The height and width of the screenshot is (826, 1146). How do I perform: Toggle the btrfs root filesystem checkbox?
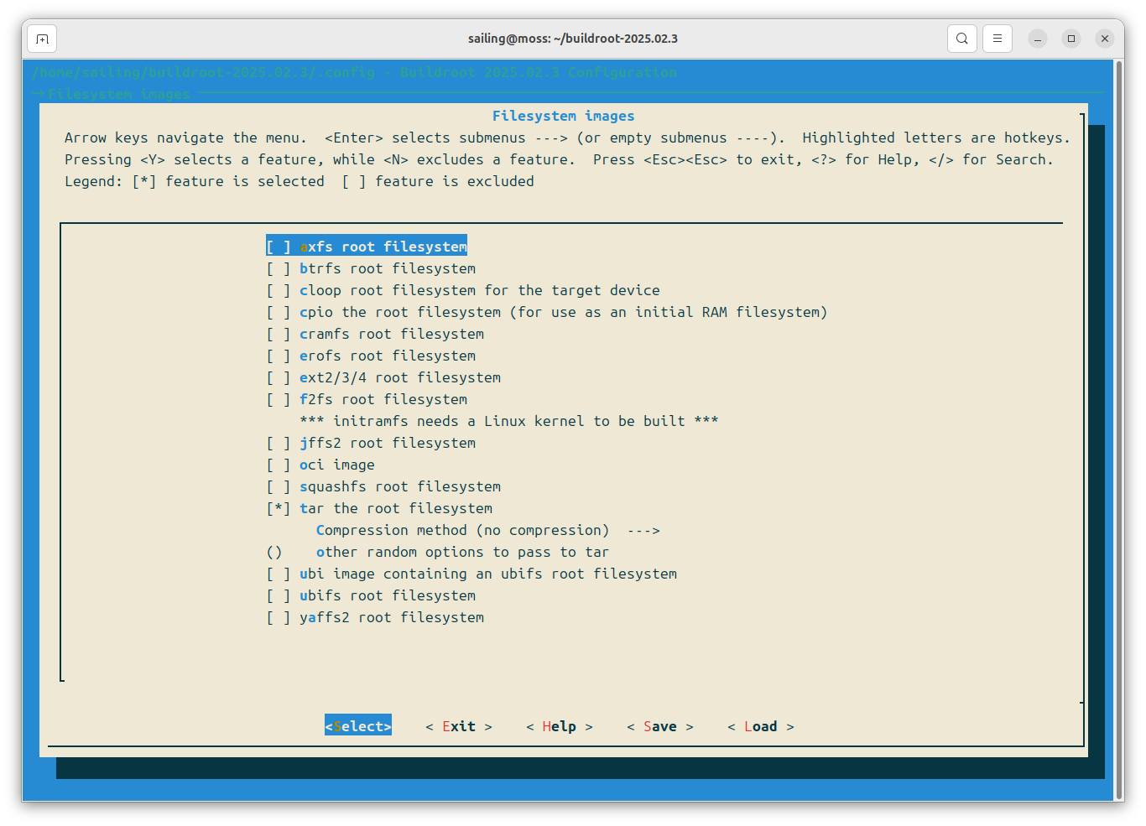click(279, 269)
